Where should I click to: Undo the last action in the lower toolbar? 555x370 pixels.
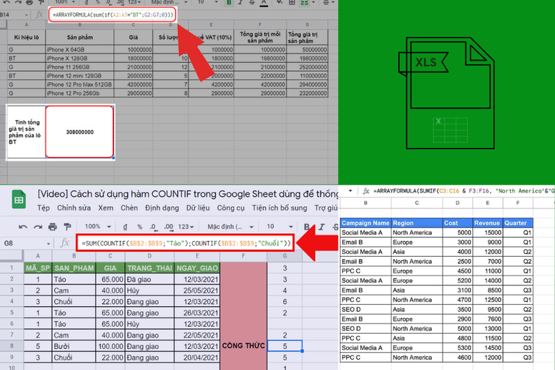point(23,226)
